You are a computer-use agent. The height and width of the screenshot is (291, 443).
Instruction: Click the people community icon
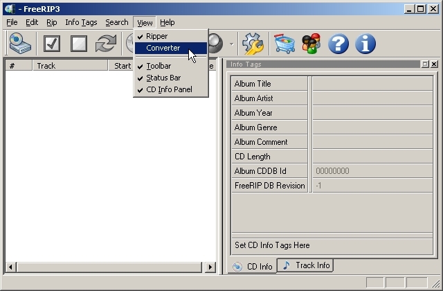[311, 44]
